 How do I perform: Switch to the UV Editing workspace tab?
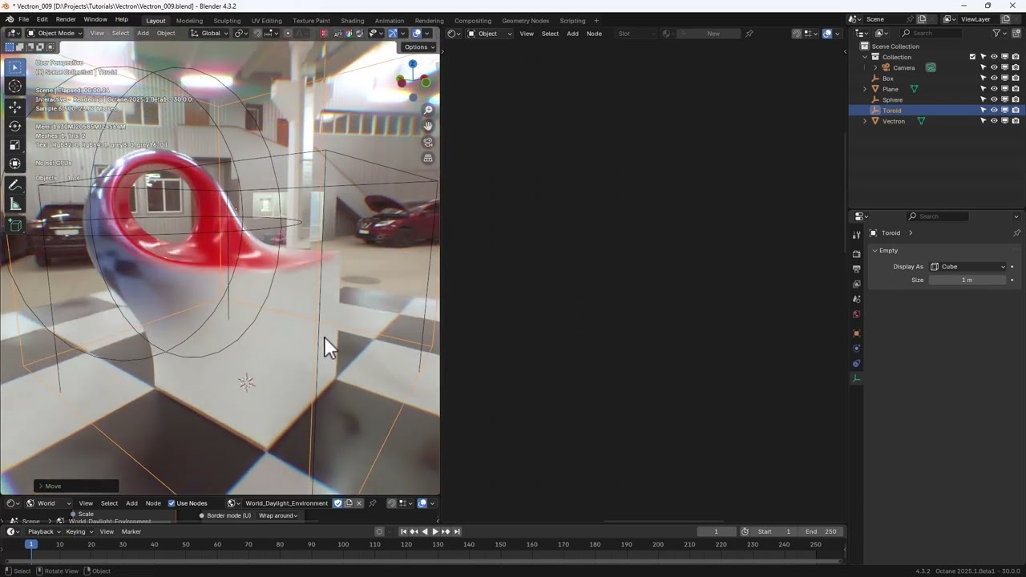266,21
